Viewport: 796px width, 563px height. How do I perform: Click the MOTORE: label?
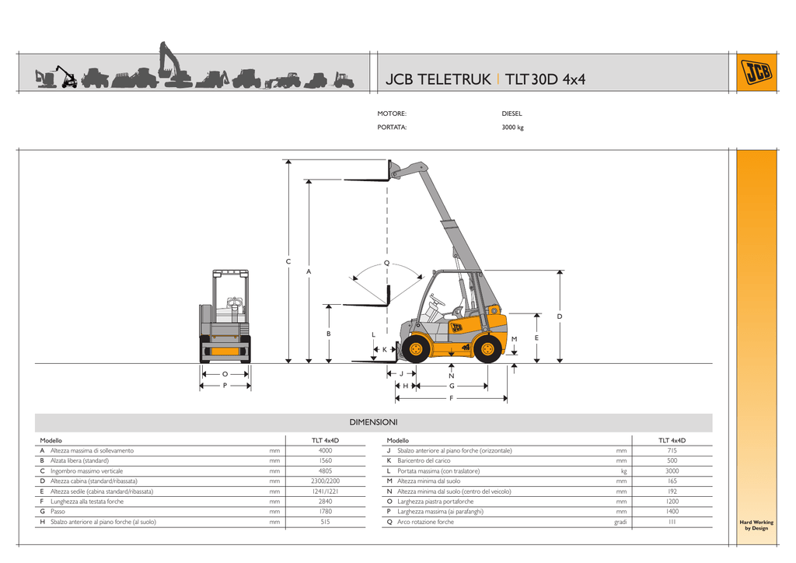(392, 114)
